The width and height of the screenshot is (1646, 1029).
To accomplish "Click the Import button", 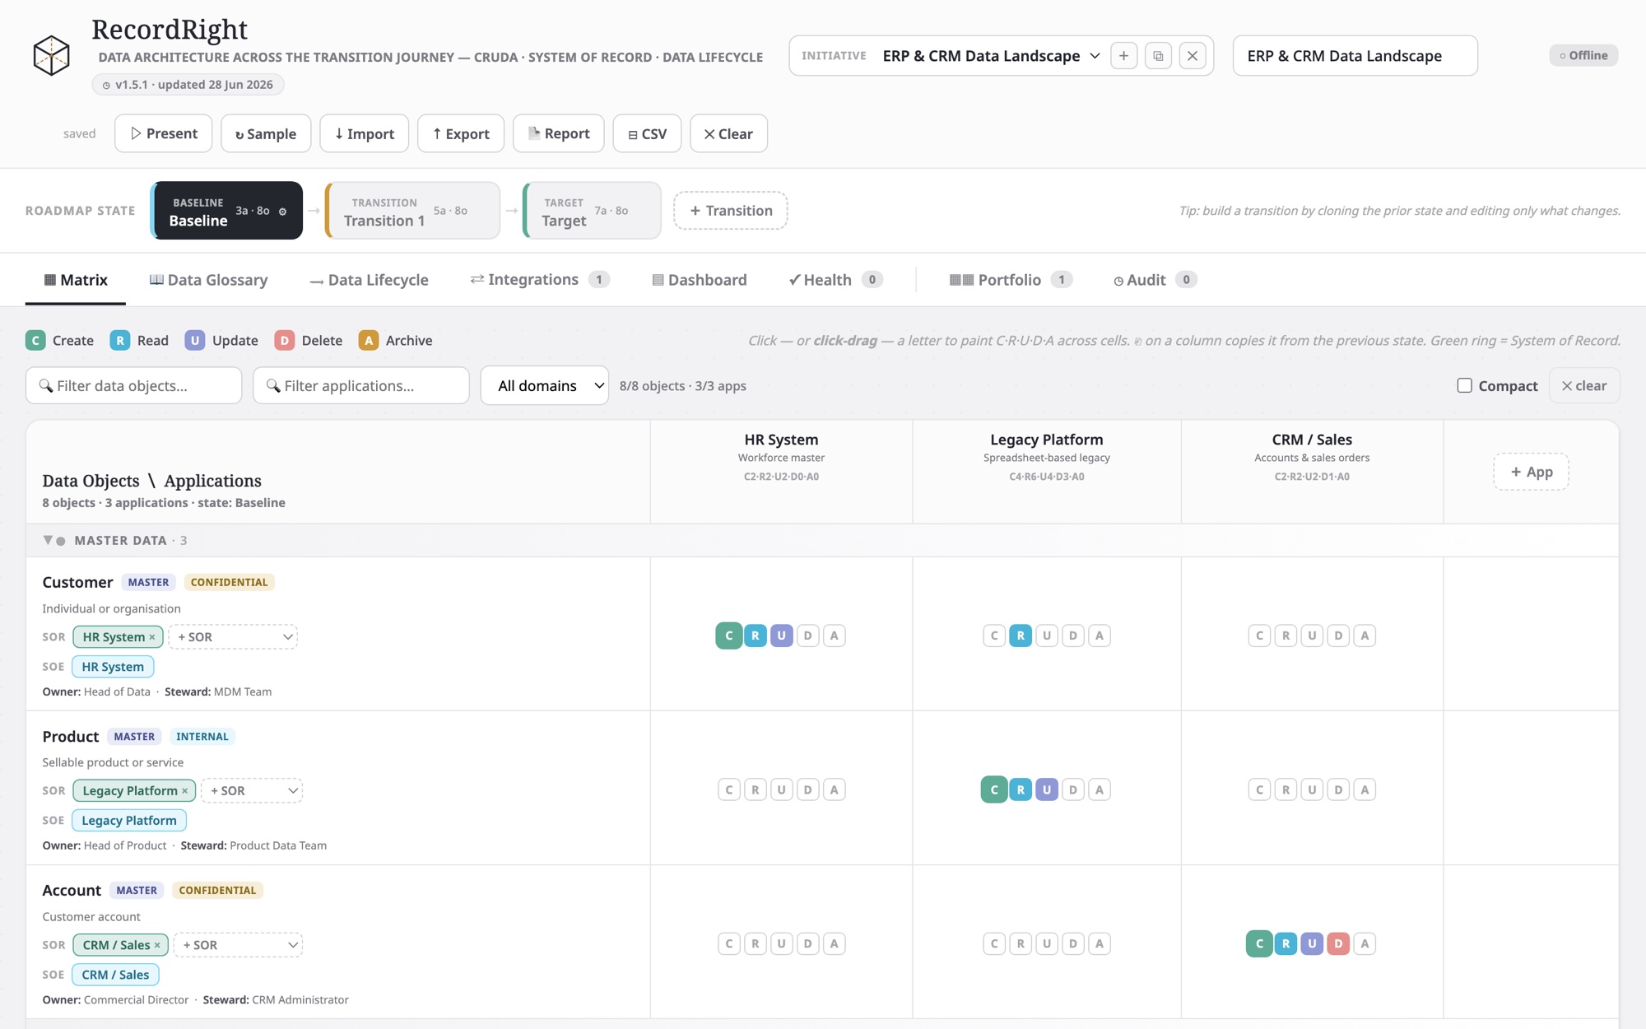I will pyautogui.click(x=365, y=133).
